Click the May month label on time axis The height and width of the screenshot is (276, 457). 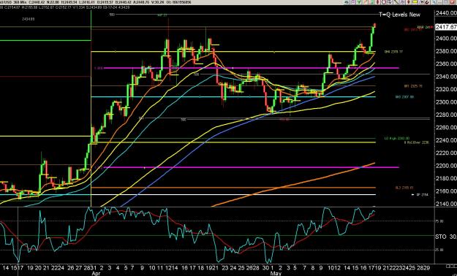click(x=276, y=273)
